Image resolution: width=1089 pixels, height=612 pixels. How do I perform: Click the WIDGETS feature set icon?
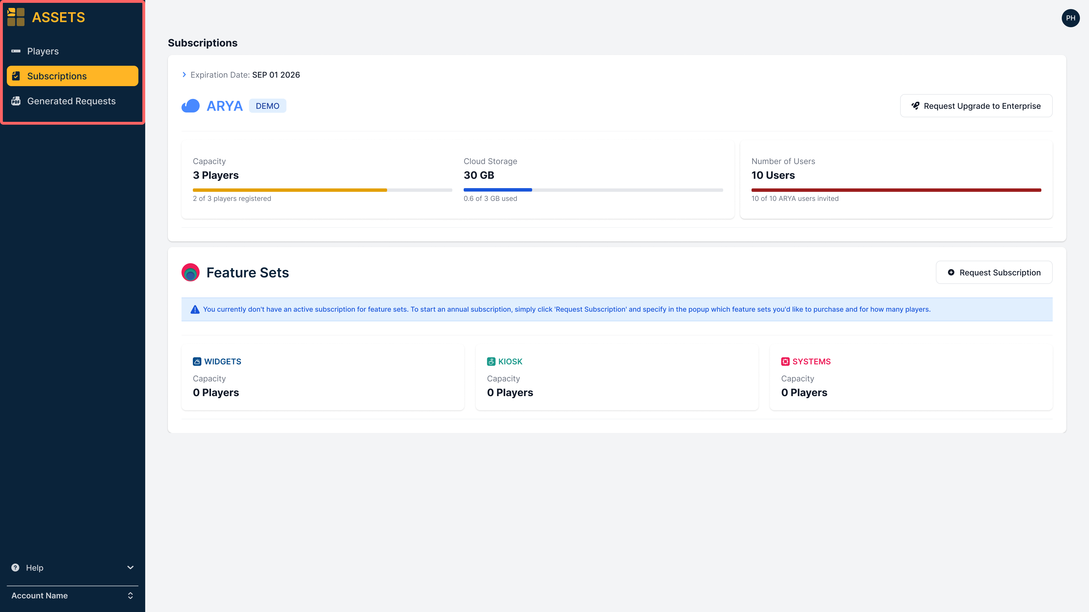[x=197, y=362]
